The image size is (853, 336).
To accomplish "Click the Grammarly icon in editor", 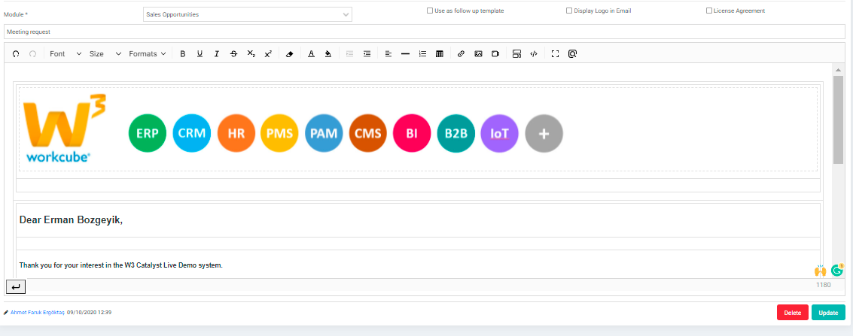I will tap(836, 270).
